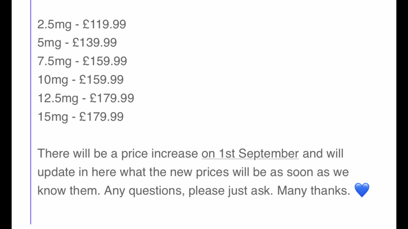Click the £179.99 price beside 15mg
This screenshot has width=408, height=229.
coord(101,116)
